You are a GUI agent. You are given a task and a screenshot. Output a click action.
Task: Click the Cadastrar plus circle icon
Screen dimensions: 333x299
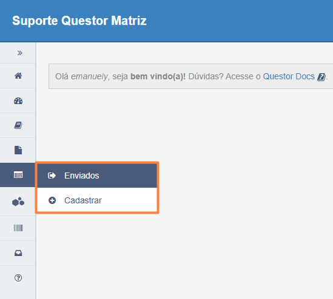(52, 200)
